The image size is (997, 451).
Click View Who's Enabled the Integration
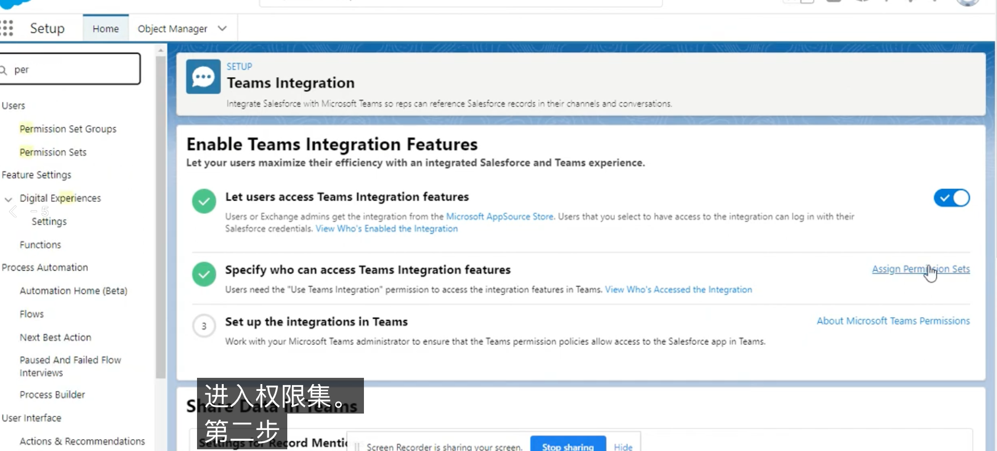[387, 229]
